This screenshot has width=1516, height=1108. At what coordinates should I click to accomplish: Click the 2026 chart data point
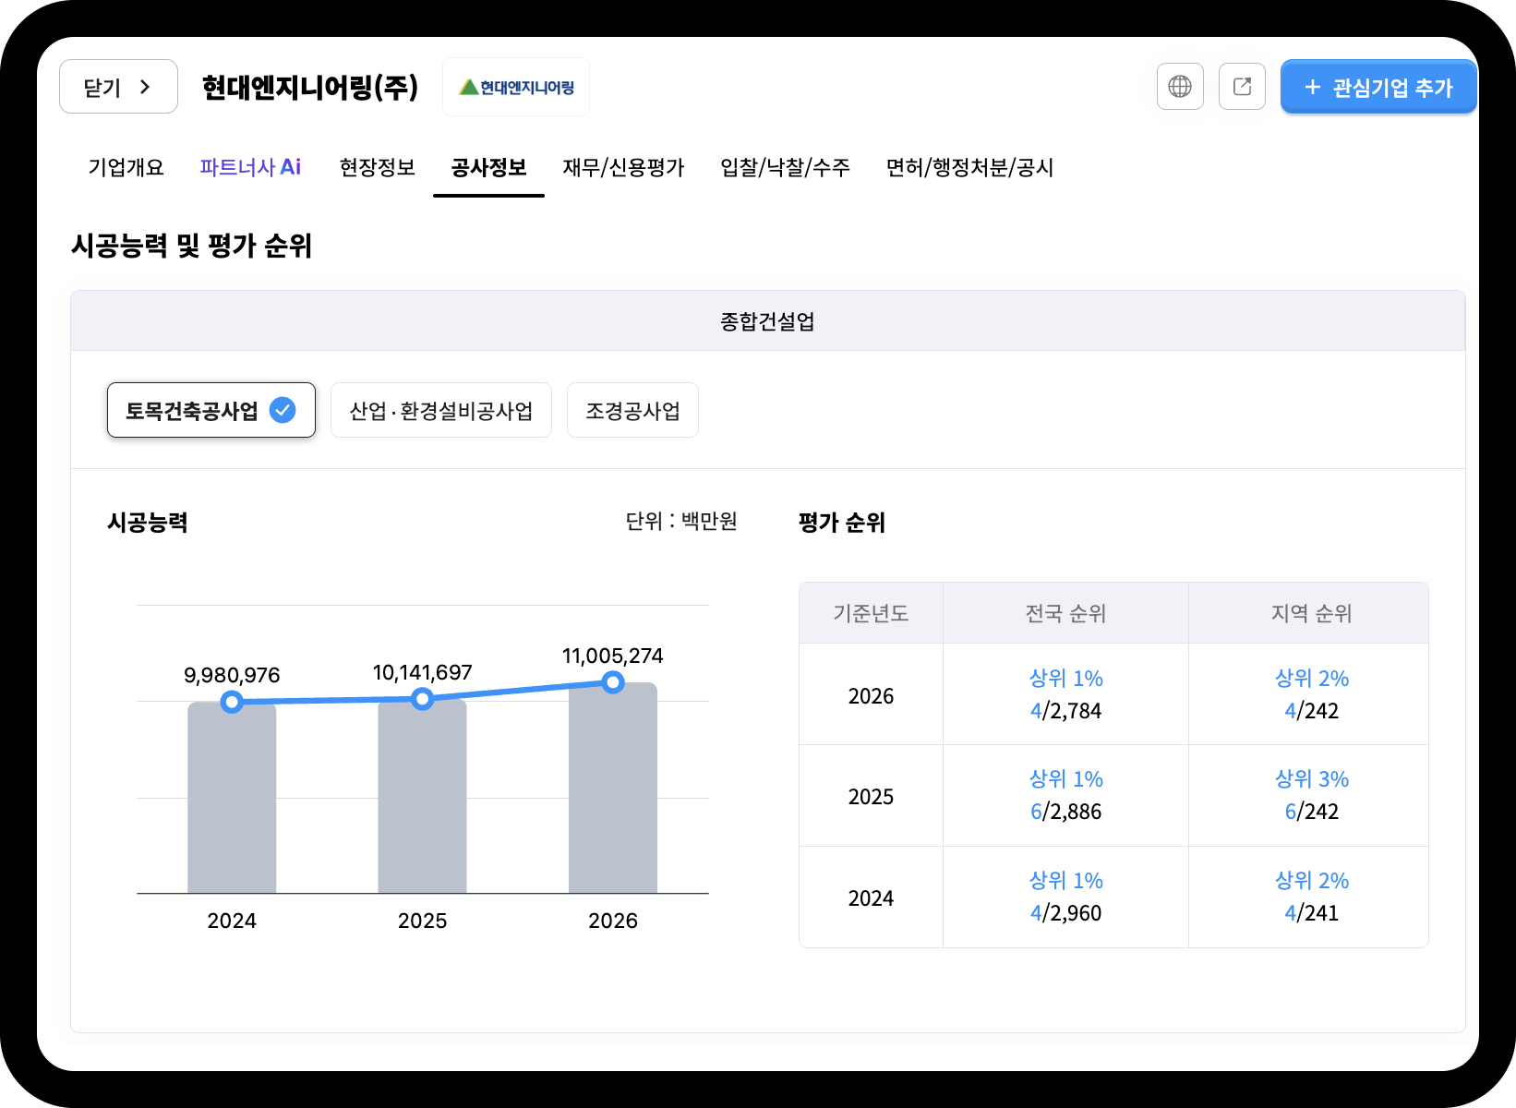[613, 682]
